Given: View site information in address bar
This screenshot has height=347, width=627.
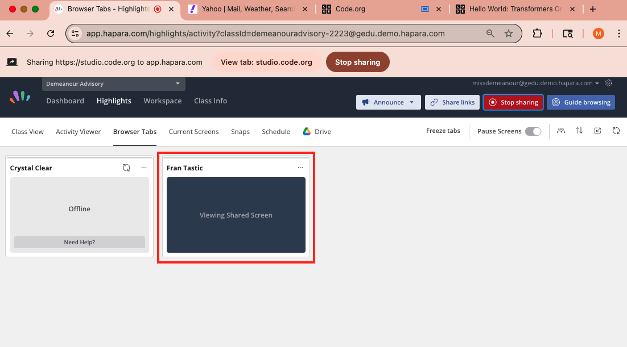Looking at the screenshot, I should [75, 34].
